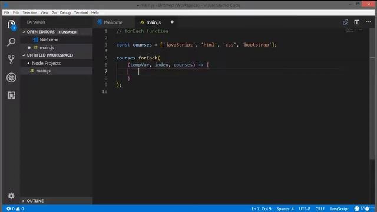Split the editor to the right
Image resolution: width=377 pixels, height=212 pixels.
pyautogui.click(x=356, y=22)
